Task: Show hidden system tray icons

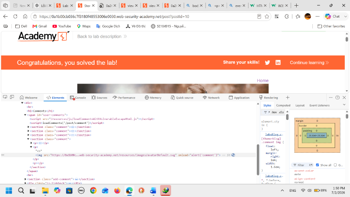Action: click(x=282, y=190)
